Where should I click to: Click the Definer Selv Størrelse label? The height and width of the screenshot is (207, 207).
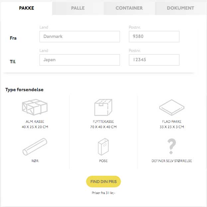[171, 161]
